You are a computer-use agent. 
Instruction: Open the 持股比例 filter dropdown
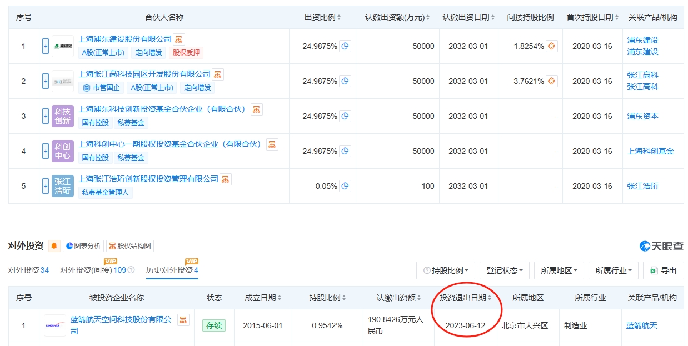pyautogui.click(x=446, y=270)
